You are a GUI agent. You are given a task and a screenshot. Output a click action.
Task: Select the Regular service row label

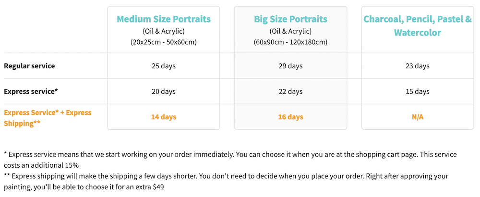tap(29, 66)
